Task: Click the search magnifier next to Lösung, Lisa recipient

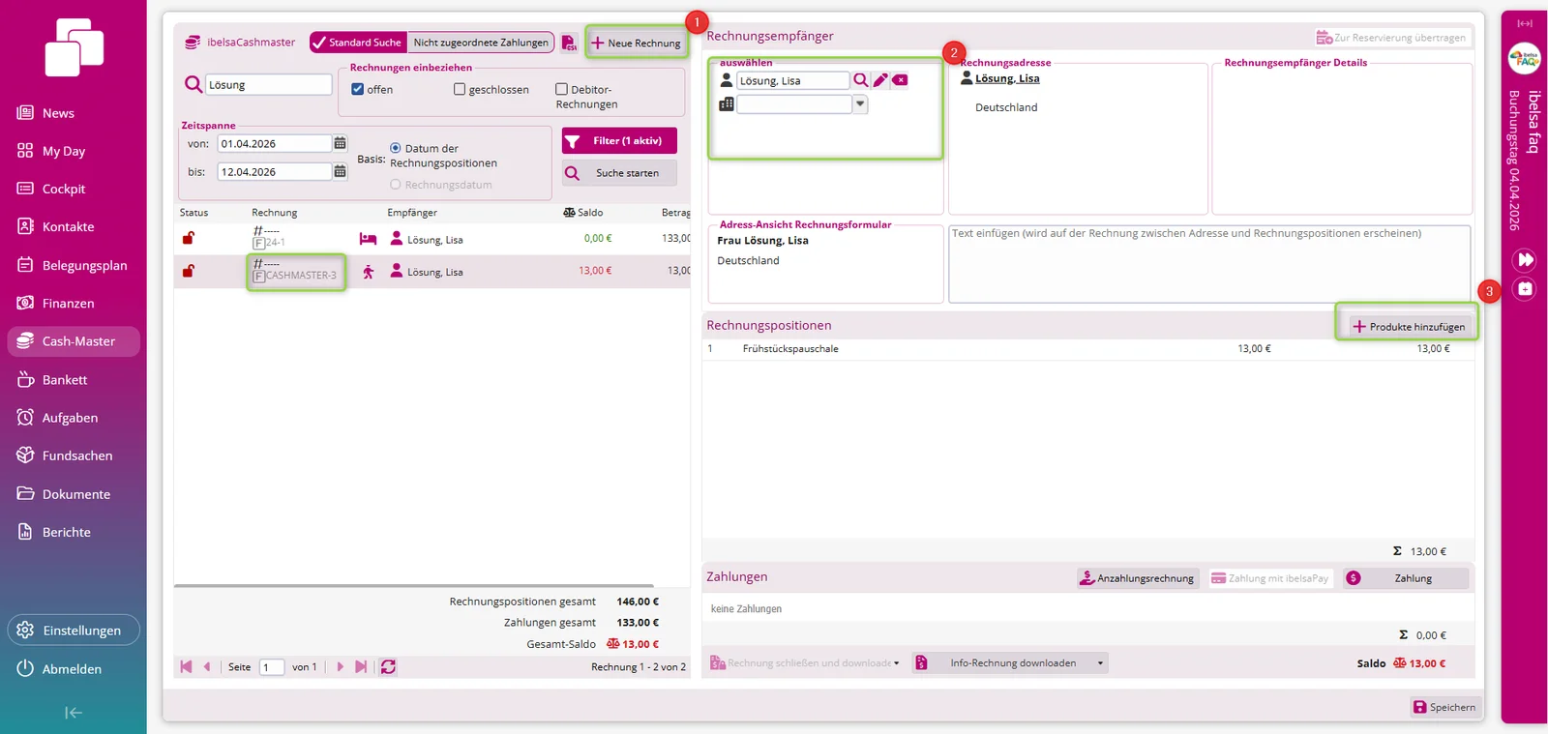Action: click(x=860, y=80)
